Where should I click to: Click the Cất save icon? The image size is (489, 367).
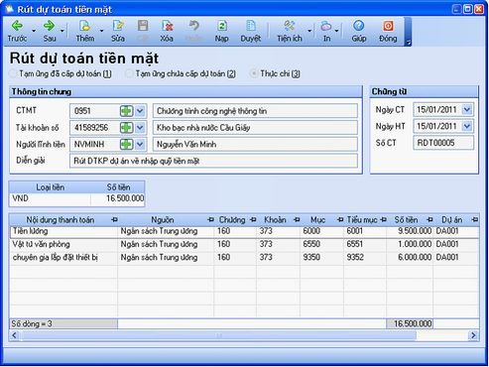click(x=143, y=26)
